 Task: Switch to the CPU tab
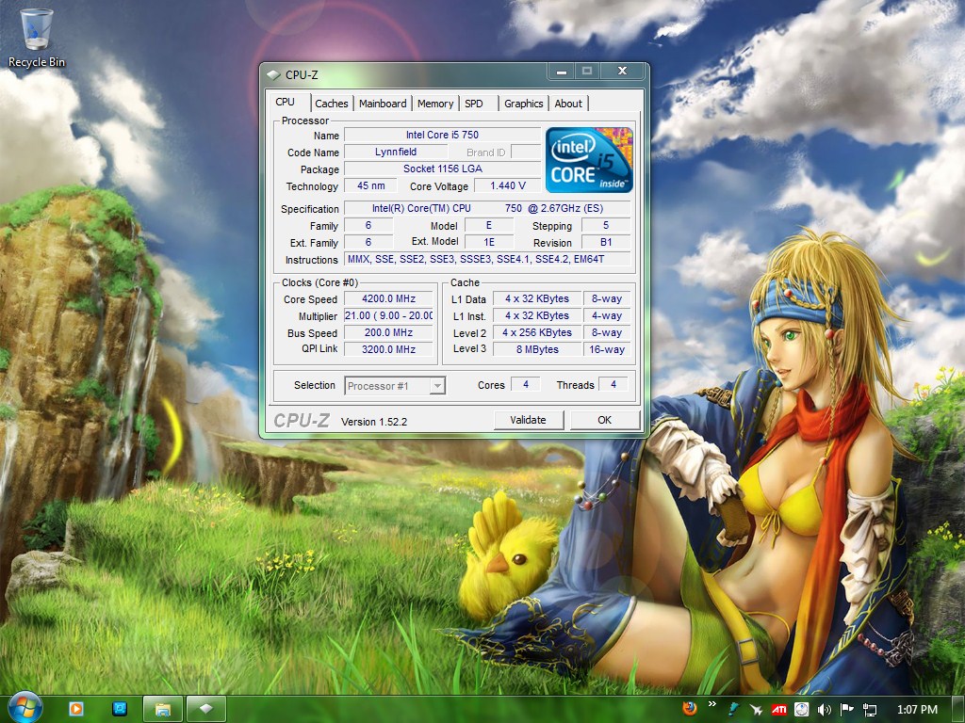[x=285, y=102]
